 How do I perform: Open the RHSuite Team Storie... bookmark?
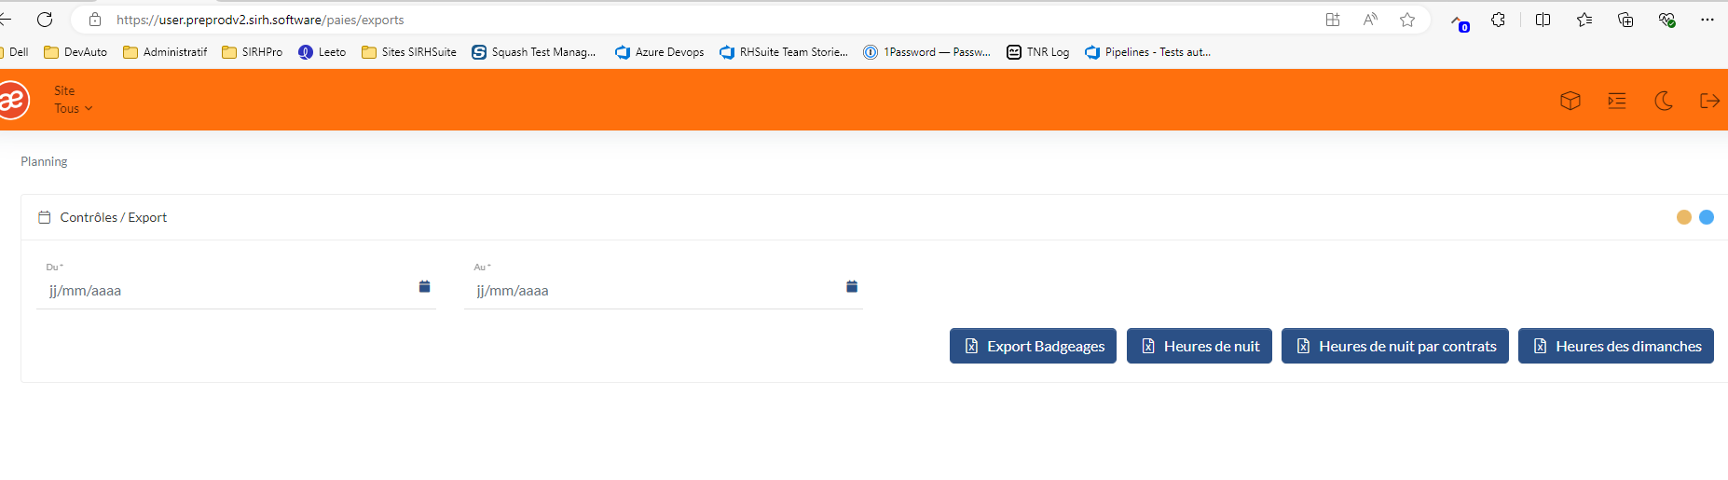pyautogui.click(x=785, y=52)
